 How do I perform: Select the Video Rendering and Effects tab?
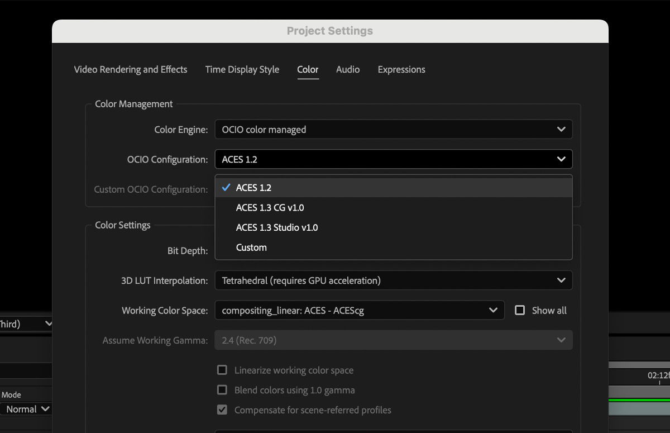[130, 69]
